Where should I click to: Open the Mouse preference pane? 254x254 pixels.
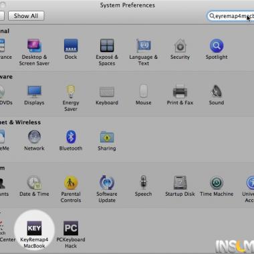pos(144,95)
